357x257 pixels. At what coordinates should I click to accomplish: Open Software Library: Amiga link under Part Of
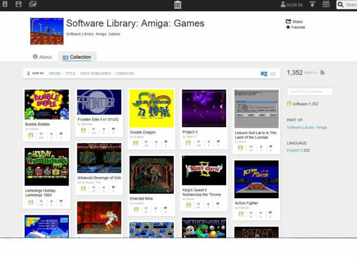coord(307,127)
